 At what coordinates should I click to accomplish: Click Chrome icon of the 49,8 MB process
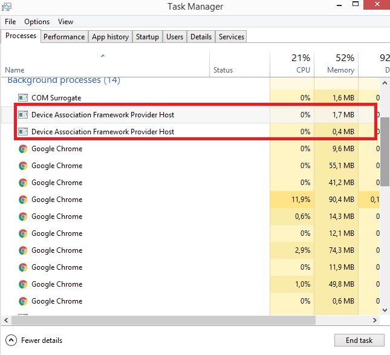[23, 284]
